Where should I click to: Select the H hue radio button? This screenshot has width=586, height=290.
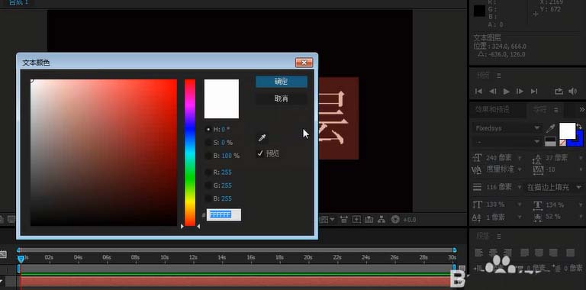click(208, 130)
